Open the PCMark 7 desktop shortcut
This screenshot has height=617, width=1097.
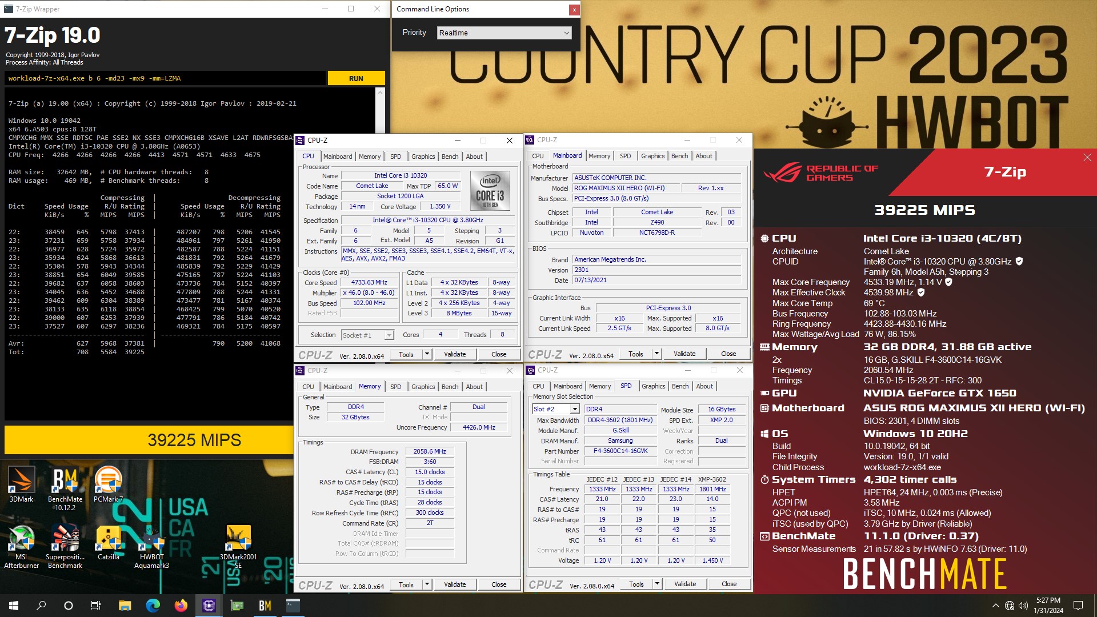coord(109,484)
